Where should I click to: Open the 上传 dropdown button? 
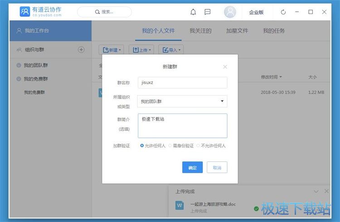141,50
